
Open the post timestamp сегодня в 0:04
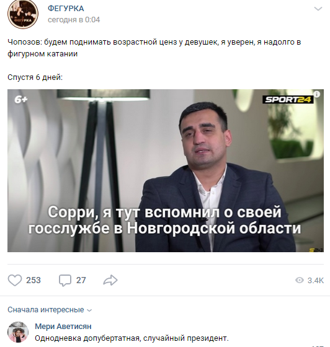click(74, 20)
